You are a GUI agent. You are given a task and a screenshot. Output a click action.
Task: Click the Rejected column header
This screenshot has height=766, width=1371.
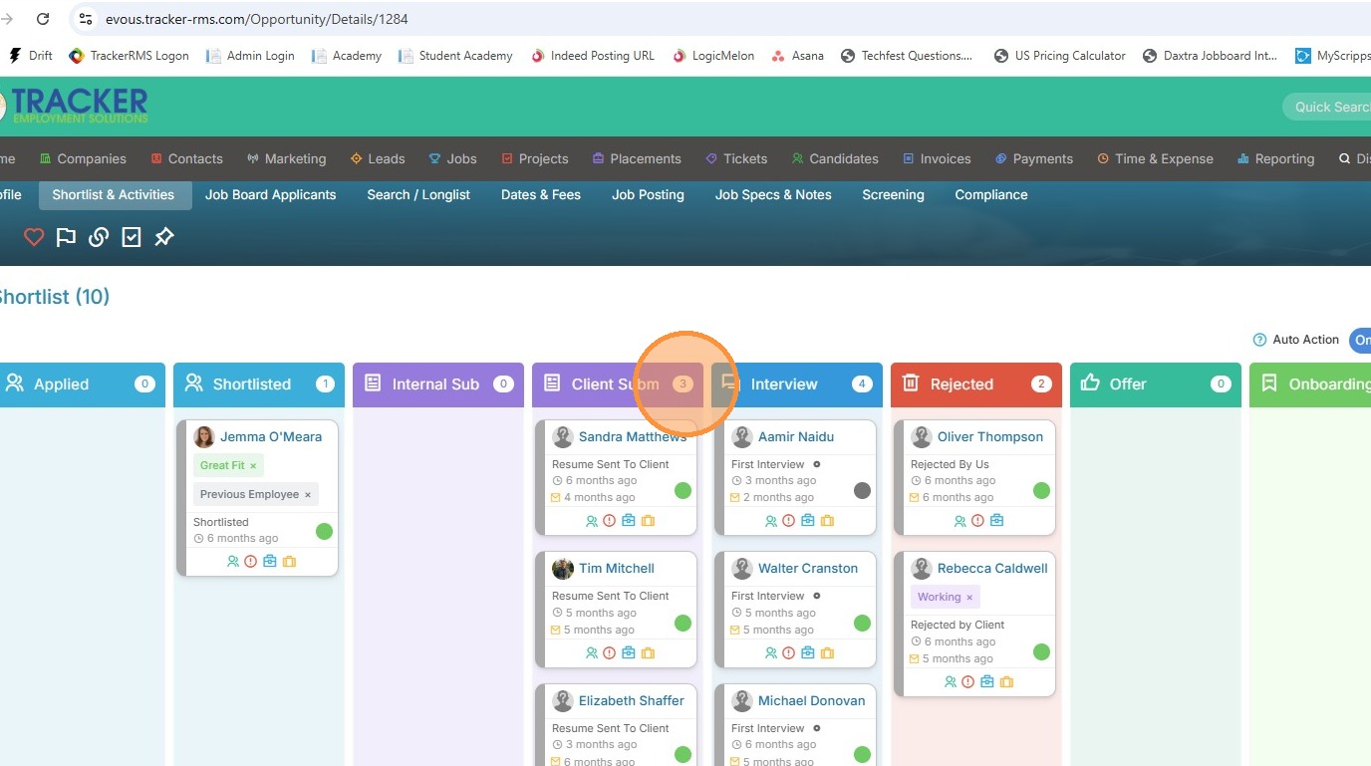click(976, 384)
